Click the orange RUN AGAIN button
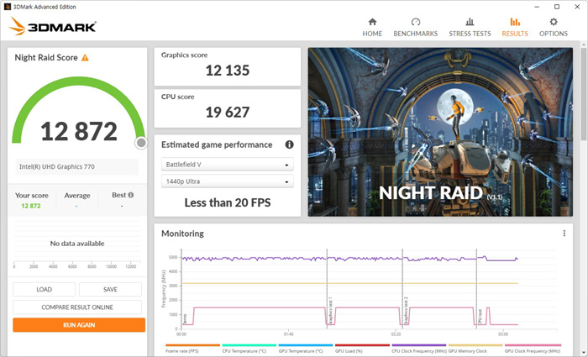This screenshot has width=588, height=357. (x=79, y=325)
